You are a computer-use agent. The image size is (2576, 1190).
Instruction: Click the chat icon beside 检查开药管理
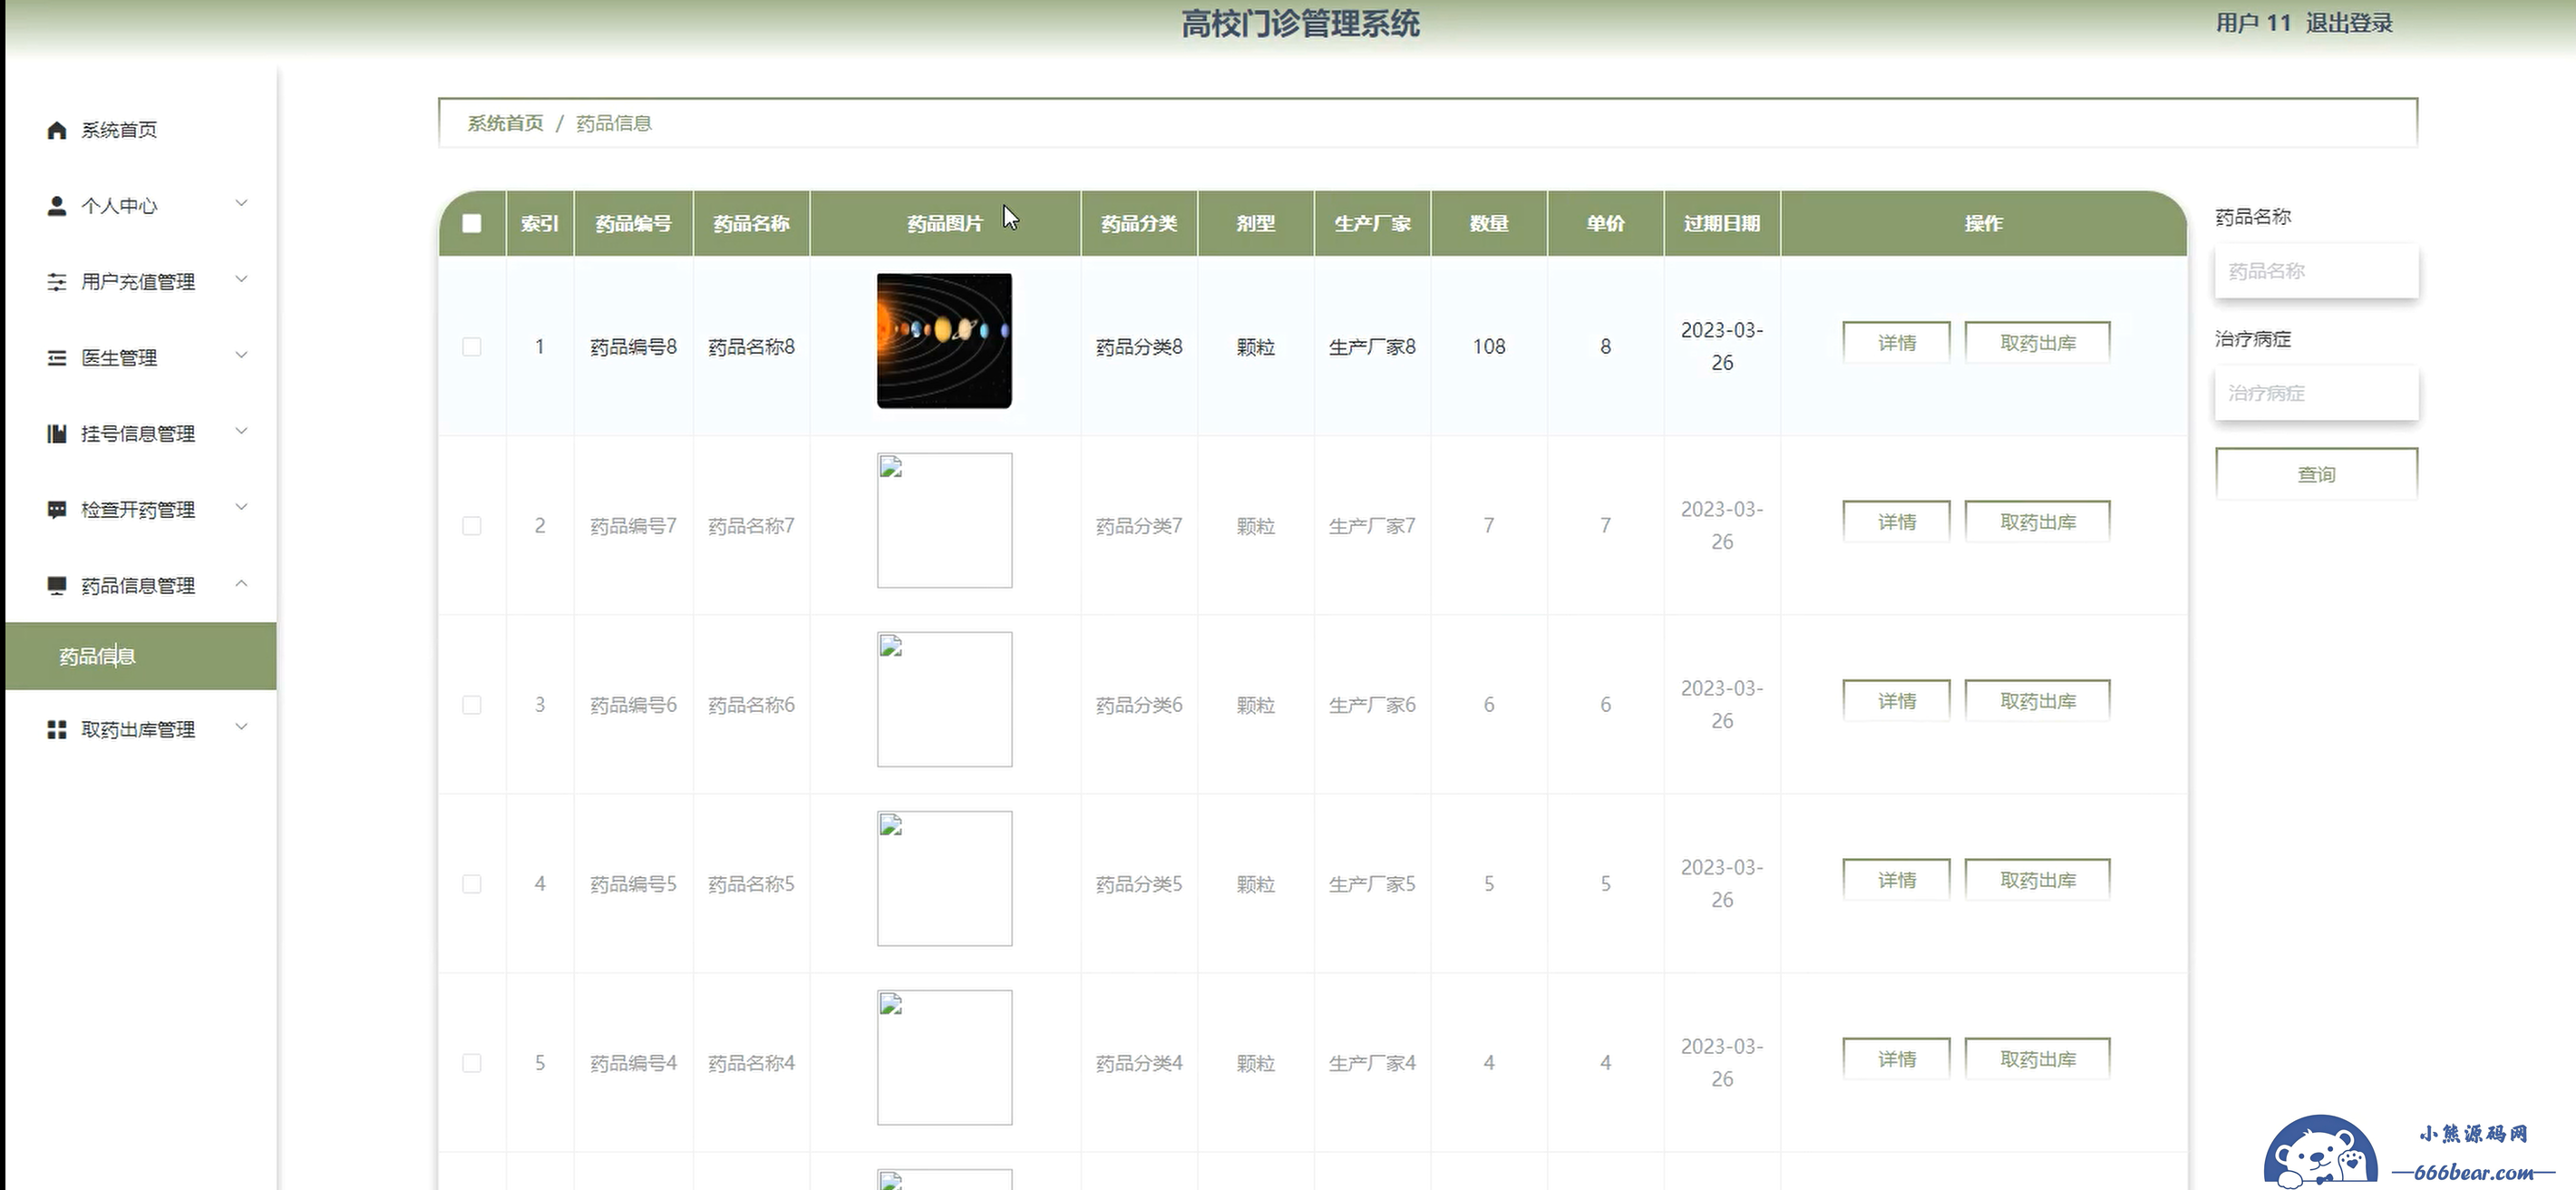pyautogui.click(x=57, y=510)
